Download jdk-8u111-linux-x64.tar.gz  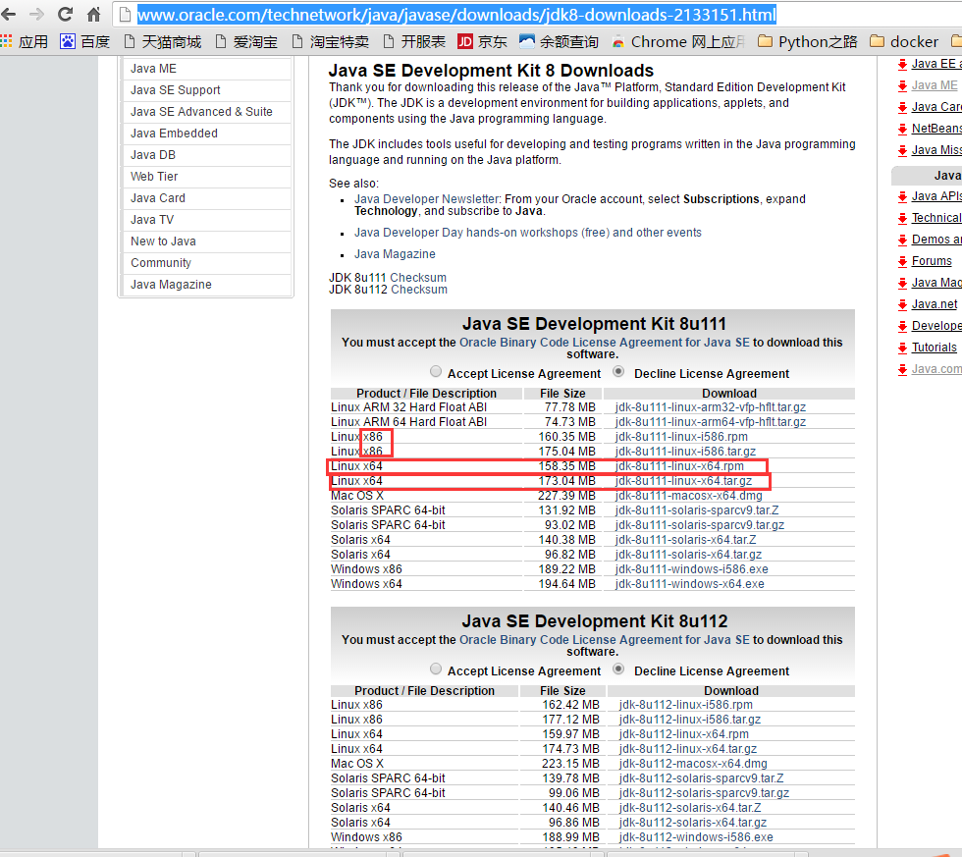683,481
